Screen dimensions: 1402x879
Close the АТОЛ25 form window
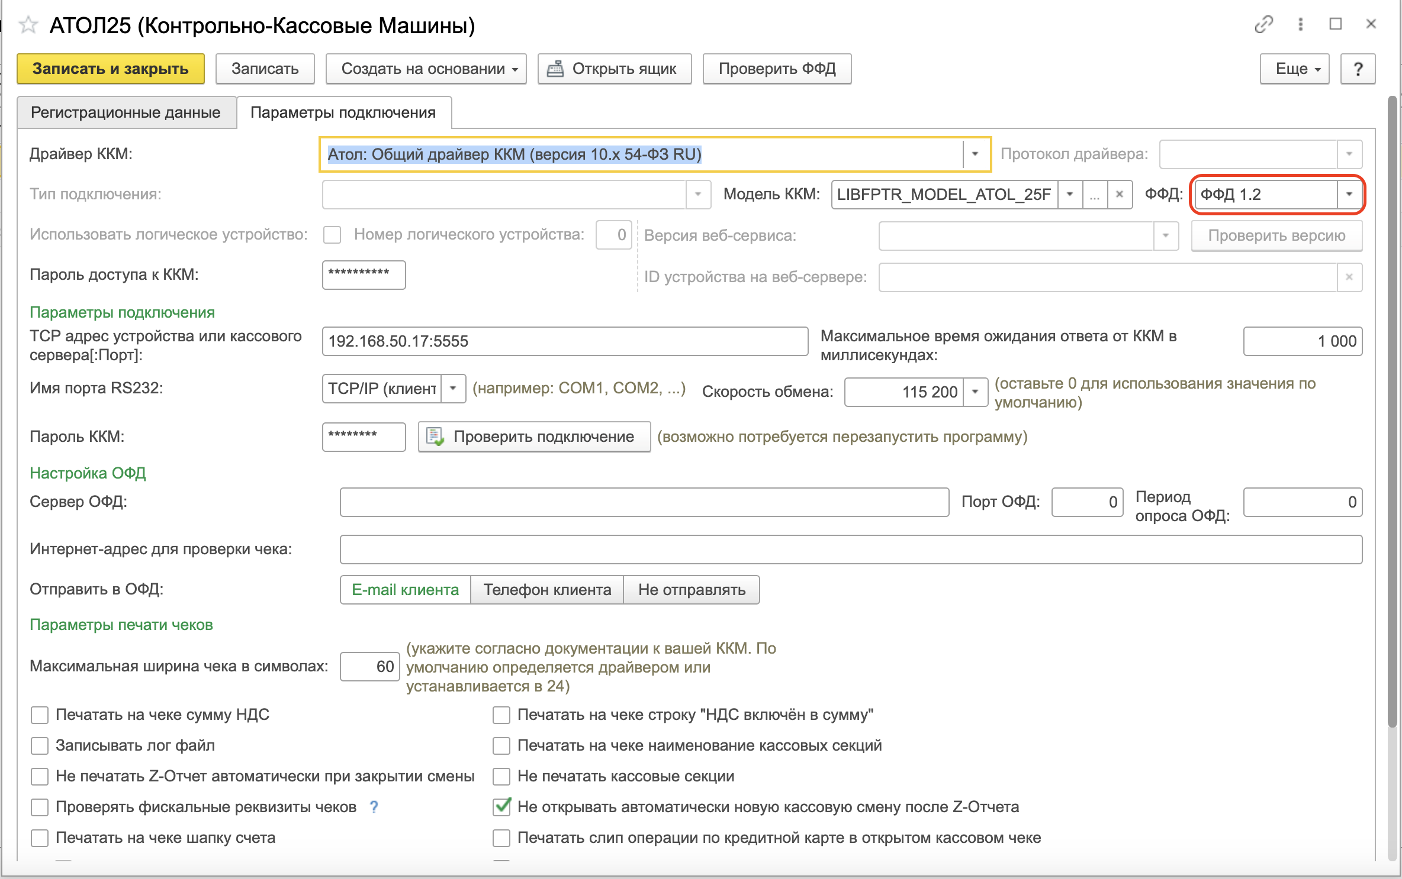tap(1371, 24)
